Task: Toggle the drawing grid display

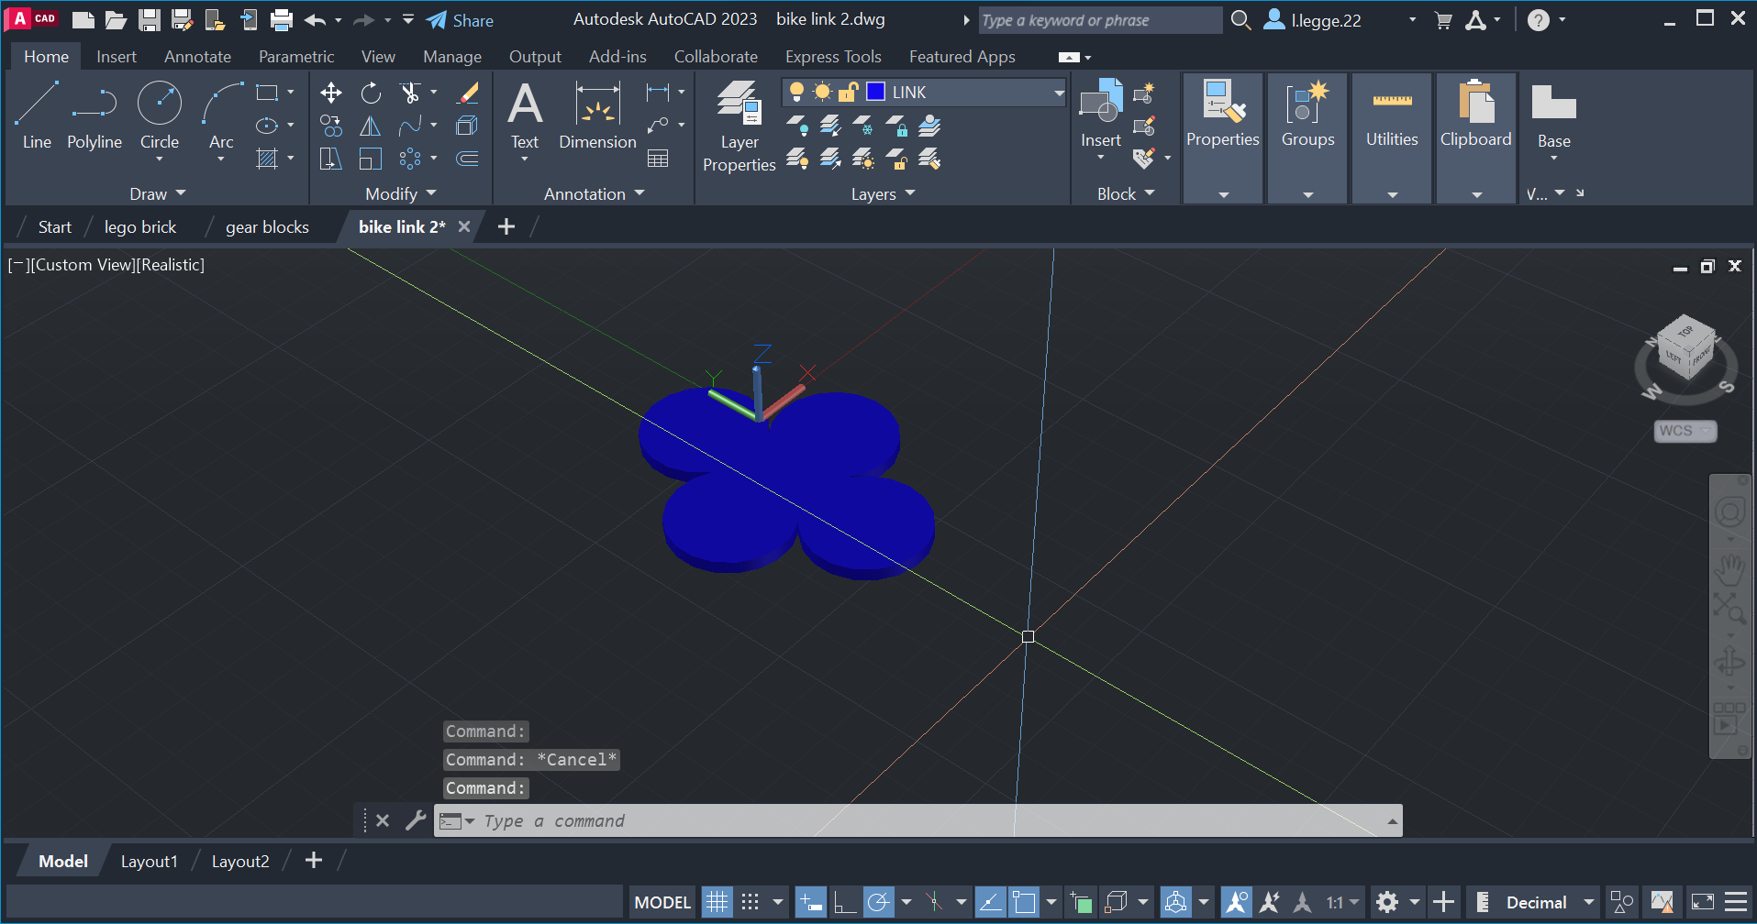Action: coord(717,902)
